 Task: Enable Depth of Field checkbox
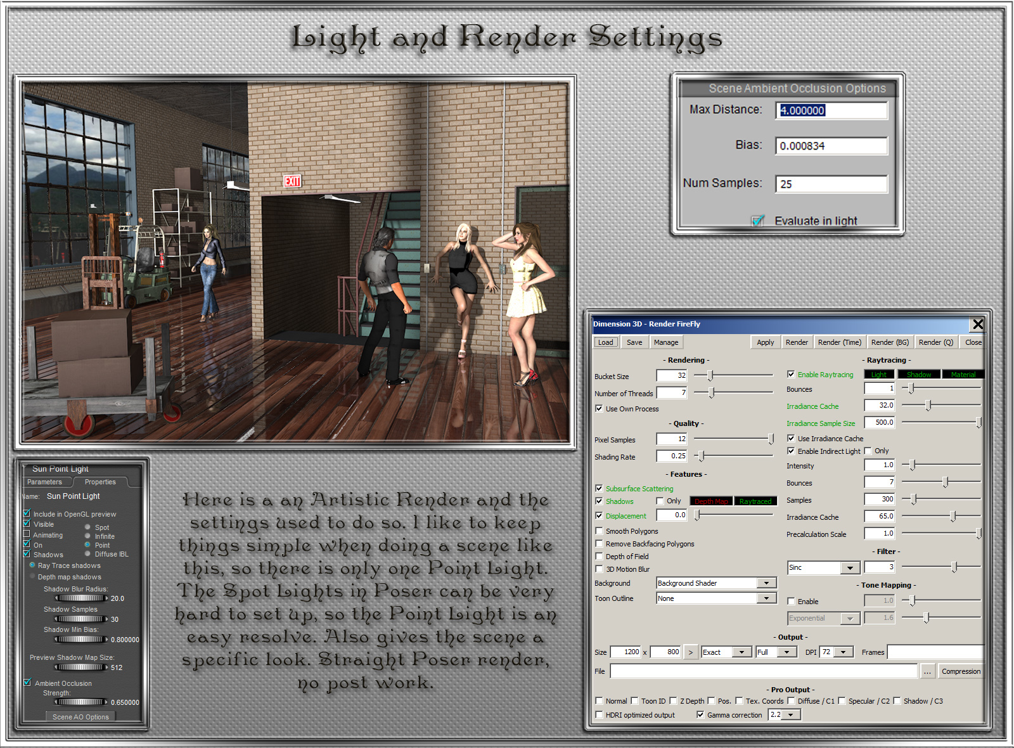(x=599, y=557)
